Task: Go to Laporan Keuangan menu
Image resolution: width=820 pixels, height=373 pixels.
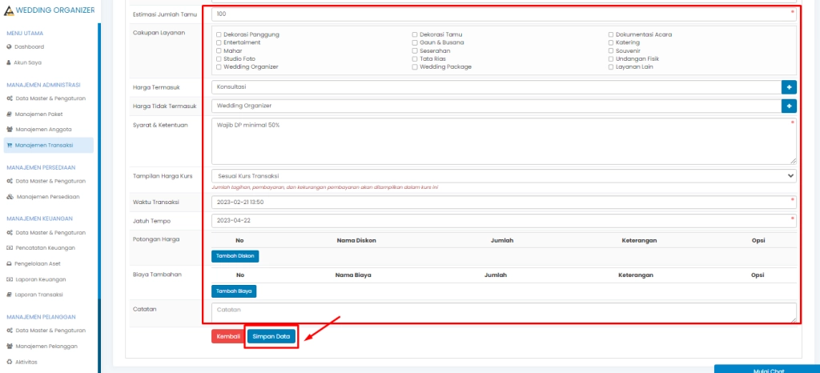Action: 41,279
